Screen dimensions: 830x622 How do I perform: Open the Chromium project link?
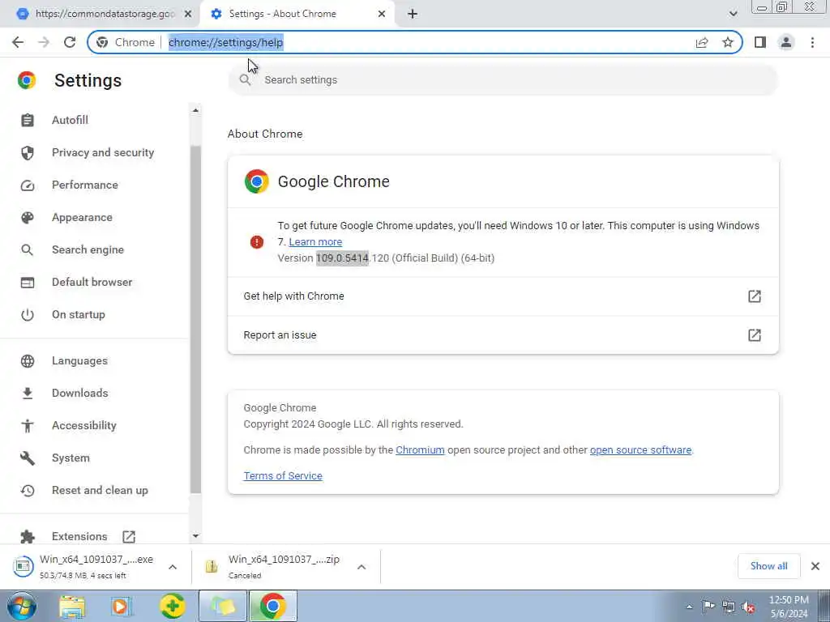click(420, 450)
